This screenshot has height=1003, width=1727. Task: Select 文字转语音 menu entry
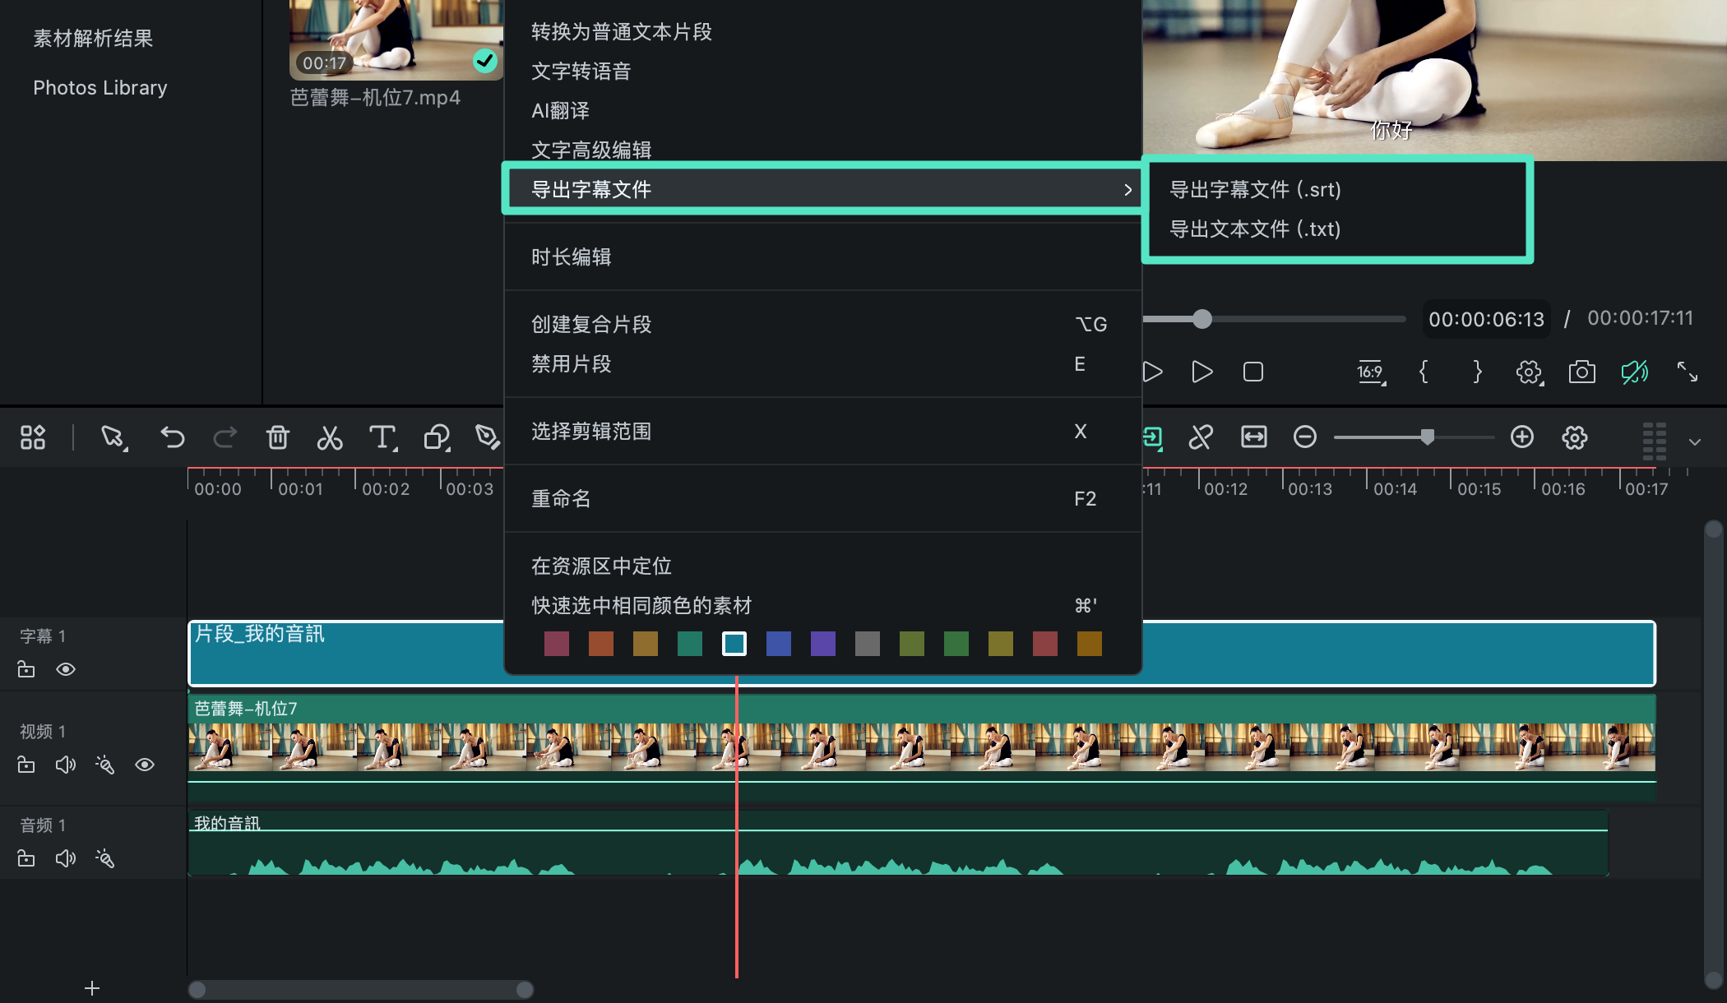581,71
